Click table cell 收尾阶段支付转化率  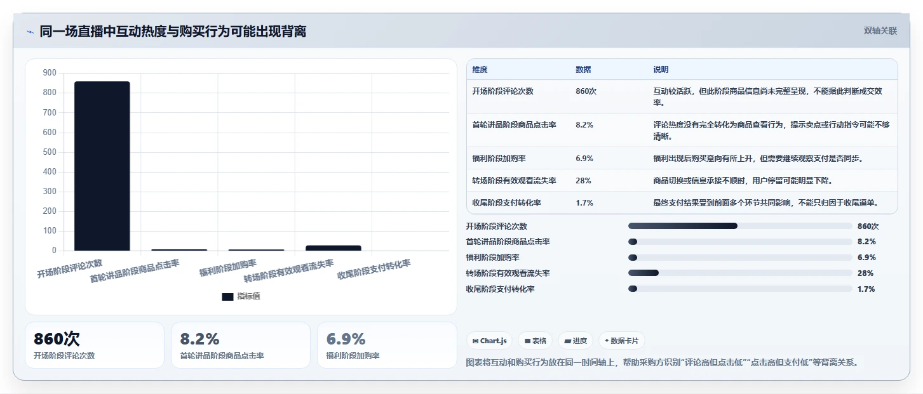point(507,202)
